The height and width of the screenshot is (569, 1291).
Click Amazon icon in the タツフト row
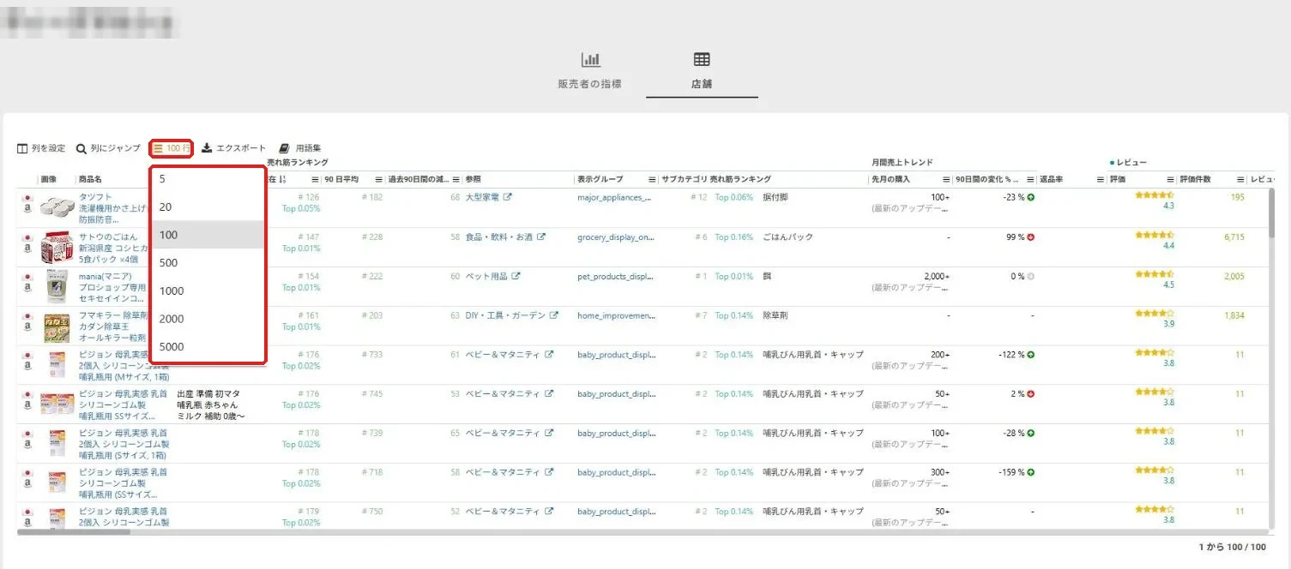pos(27,208)
